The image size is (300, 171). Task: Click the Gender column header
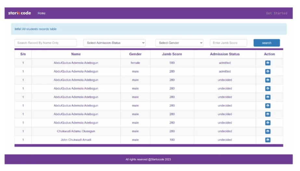135,54
